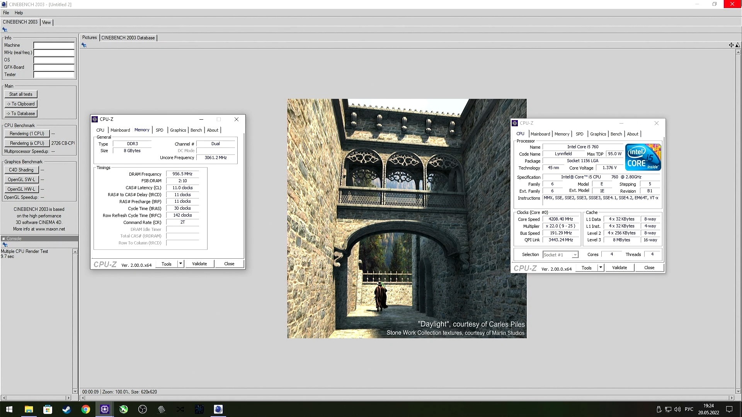Open the Mainboard tab in Memory CPU-Z window
The height and width of the screenshot is (417, 742).
120,130
